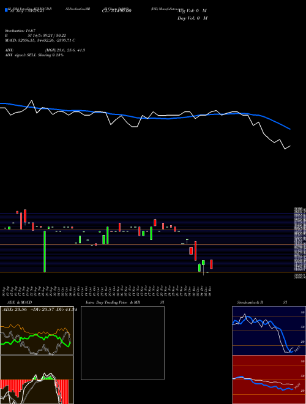Screen dimensions: 306x404
Task: Click the red MACD histogram bars on left
Action: [x=15, y=389]
